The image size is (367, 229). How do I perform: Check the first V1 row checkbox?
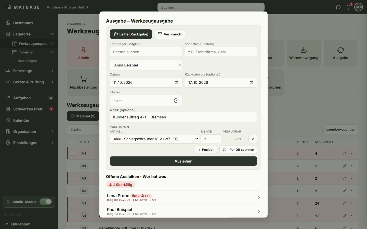click(72, 203)
